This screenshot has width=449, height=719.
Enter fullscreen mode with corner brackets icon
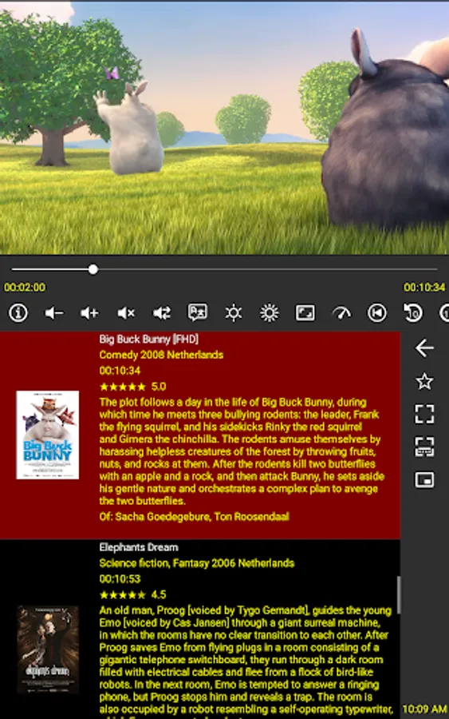point(424,414)
